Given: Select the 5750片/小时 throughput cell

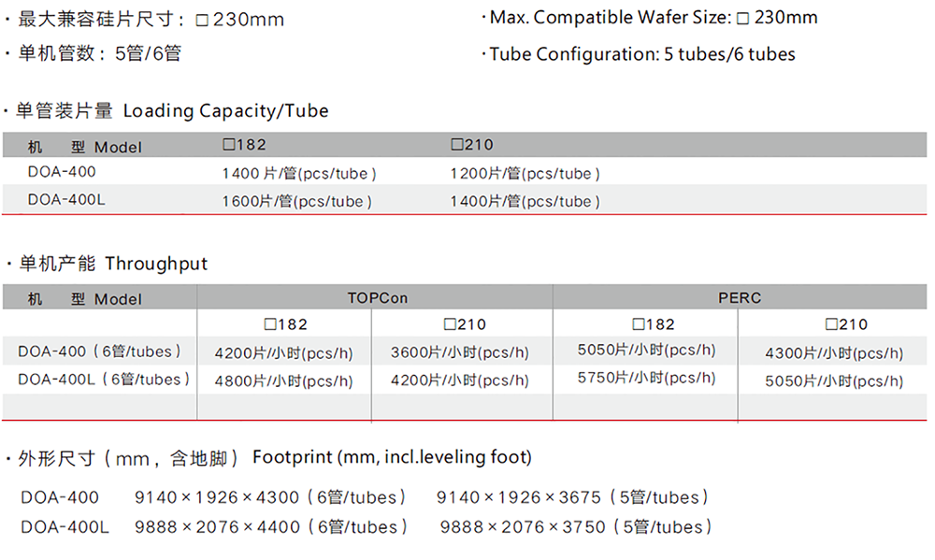Looking at the screenshot, I should [x=647, y=378].
